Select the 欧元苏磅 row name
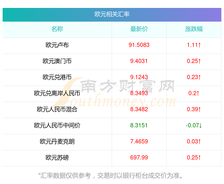This screenshot has width=224, height=184. click(x=57, y=158)
